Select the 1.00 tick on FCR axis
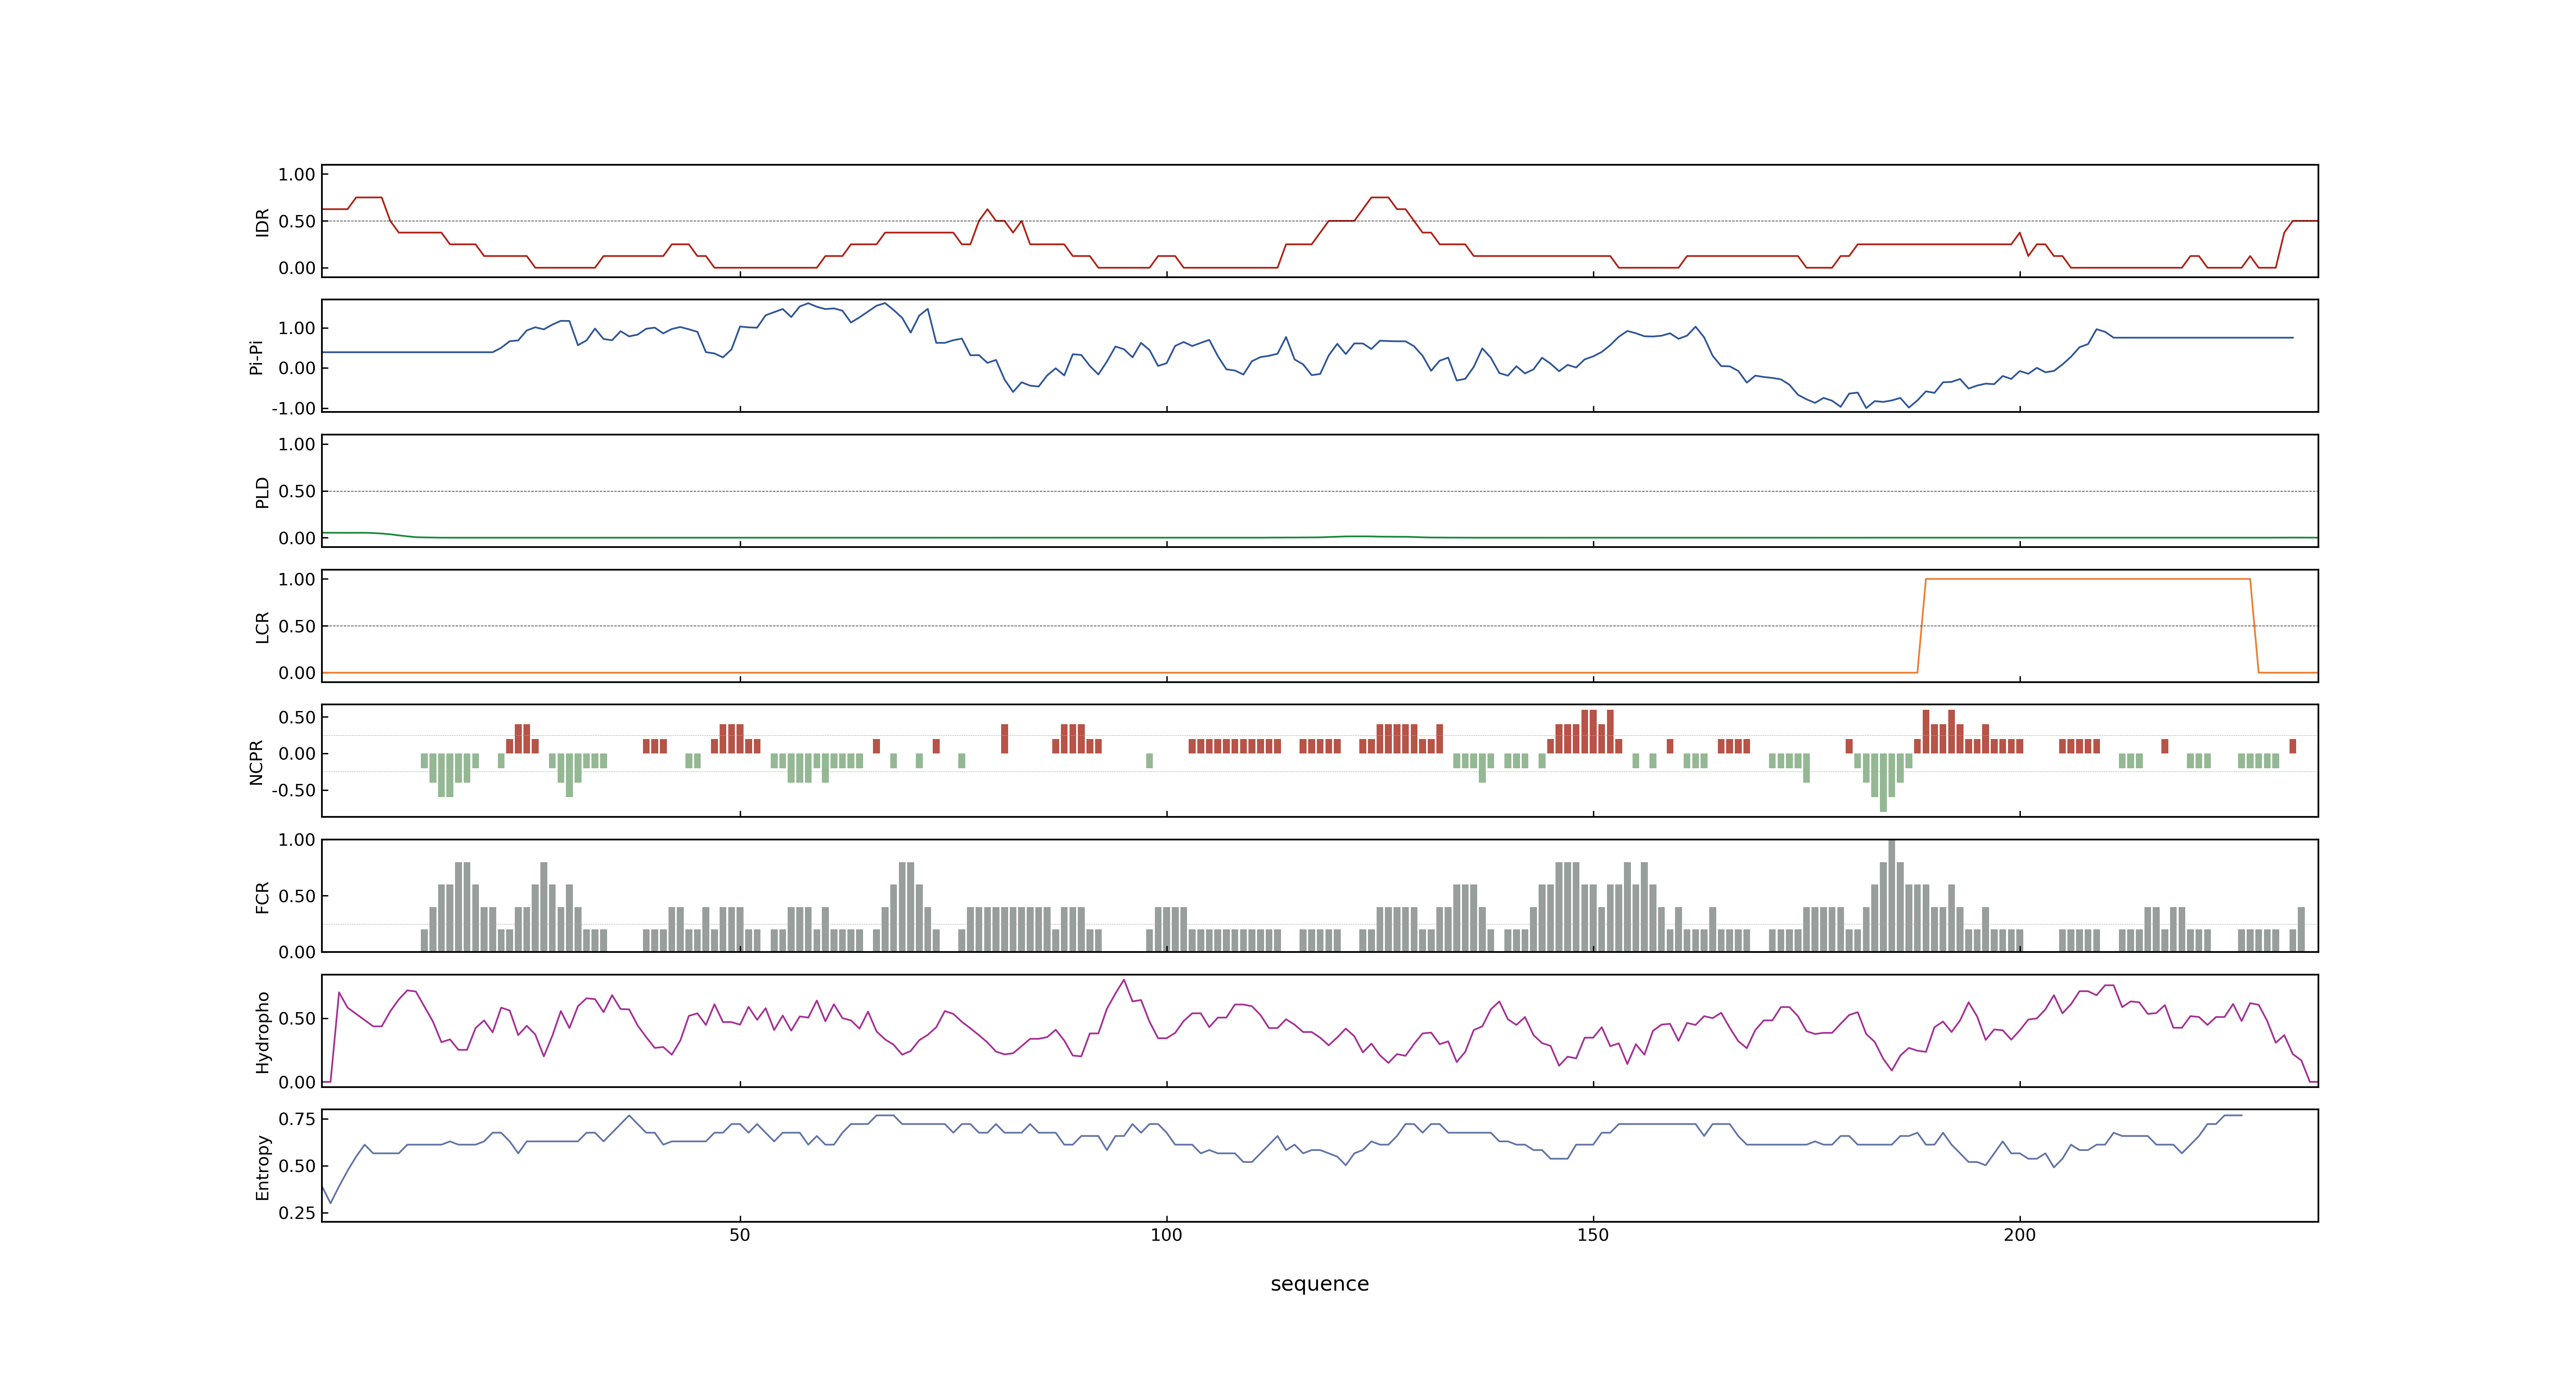The height and width of the screenshot is (1373, 2576). [297, 840]
